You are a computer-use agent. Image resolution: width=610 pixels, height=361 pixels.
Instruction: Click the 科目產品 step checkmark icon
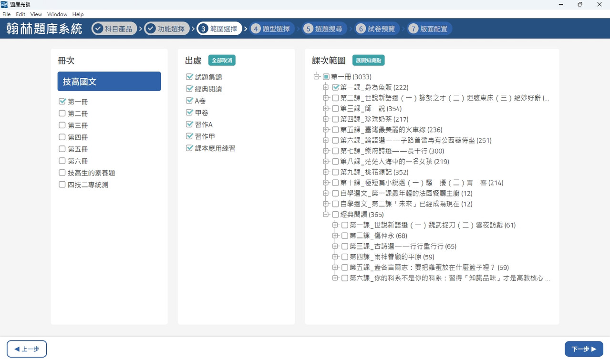[x=98, y=29]
